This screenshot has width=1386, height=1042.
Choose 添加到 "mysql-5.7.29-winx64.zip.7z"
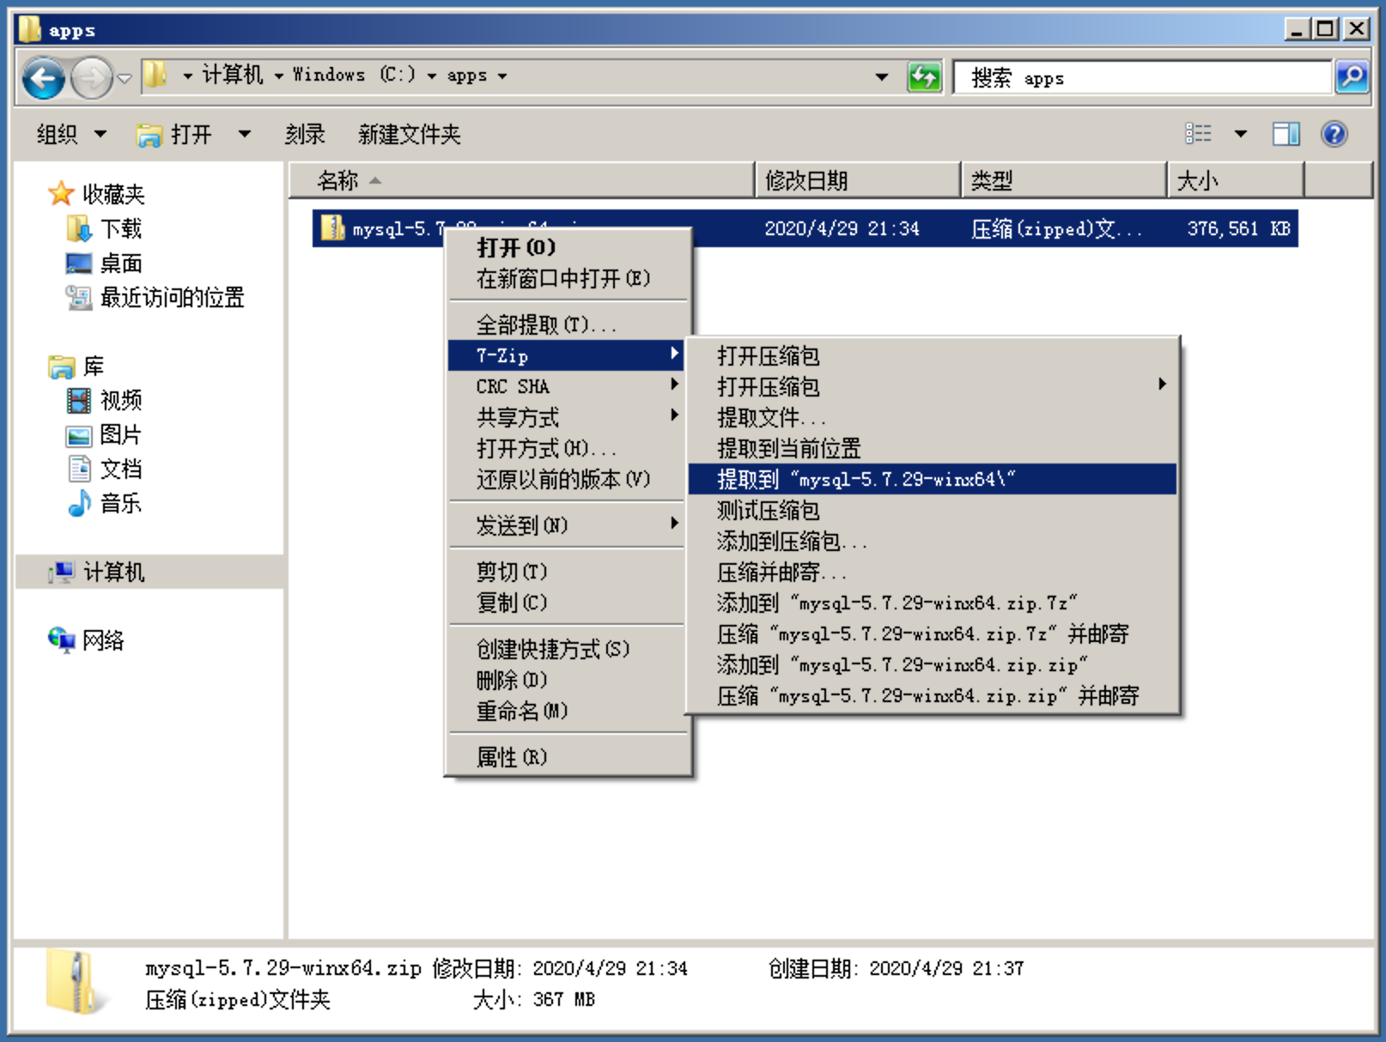pos(933,603)
